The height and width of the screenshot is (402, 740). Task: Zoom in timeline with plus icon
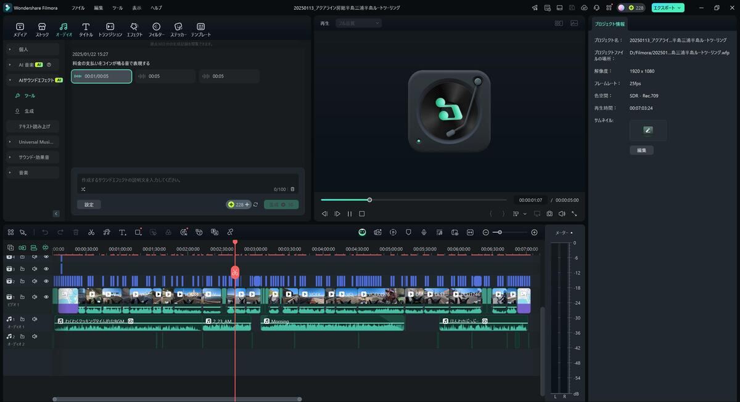click(534, 232)
